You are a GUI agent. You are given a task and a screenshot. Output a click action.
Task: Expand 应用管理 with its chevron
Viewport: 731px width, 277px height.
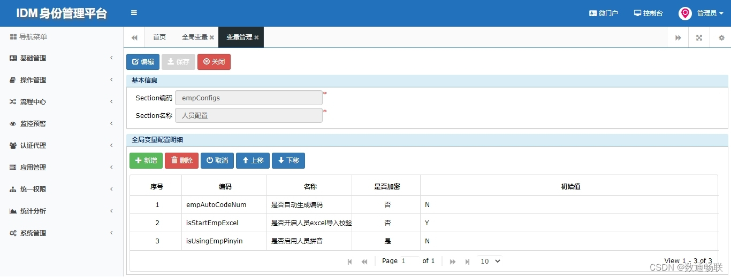[111, 168]
